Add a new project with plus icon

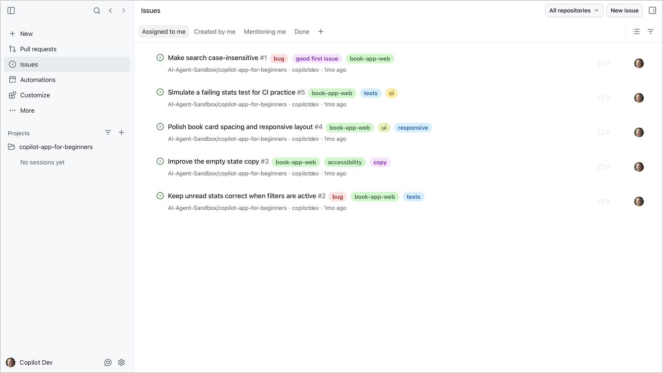tap(122, 133)
